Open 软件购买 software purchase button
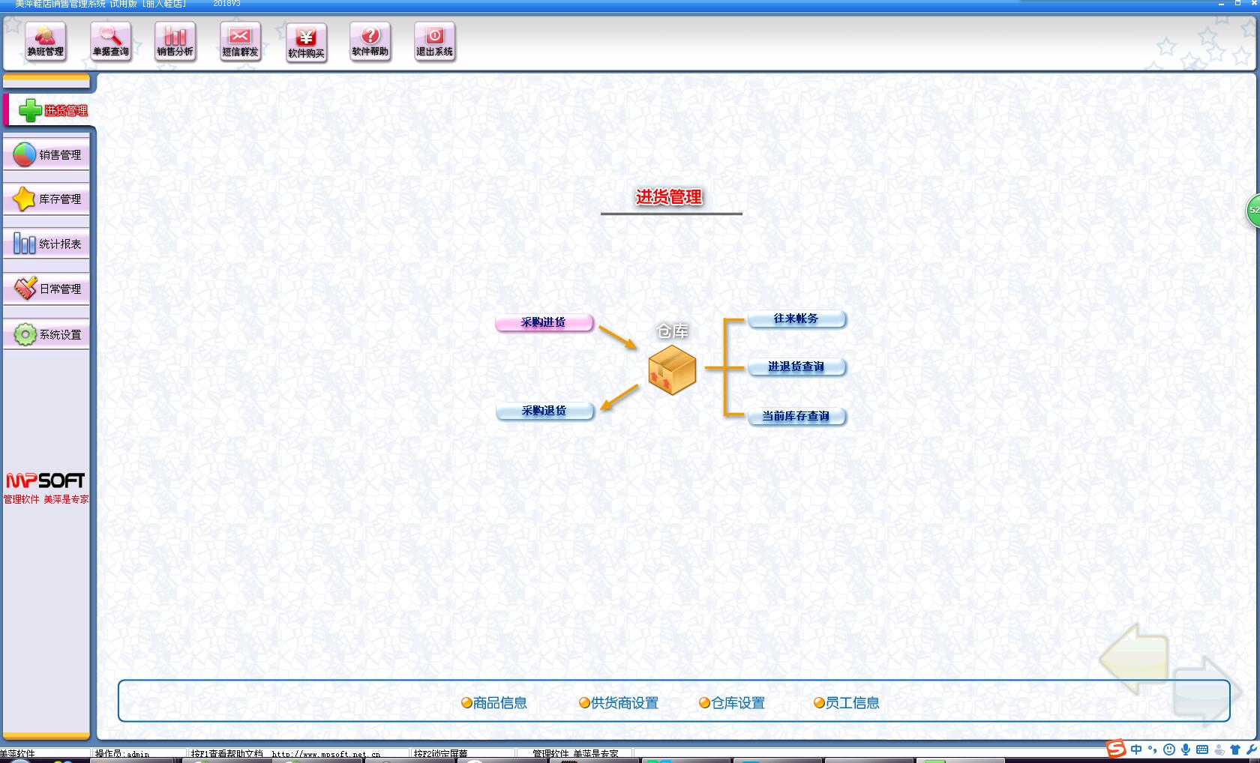This screenshot has height=763, width=1260. 306,43
